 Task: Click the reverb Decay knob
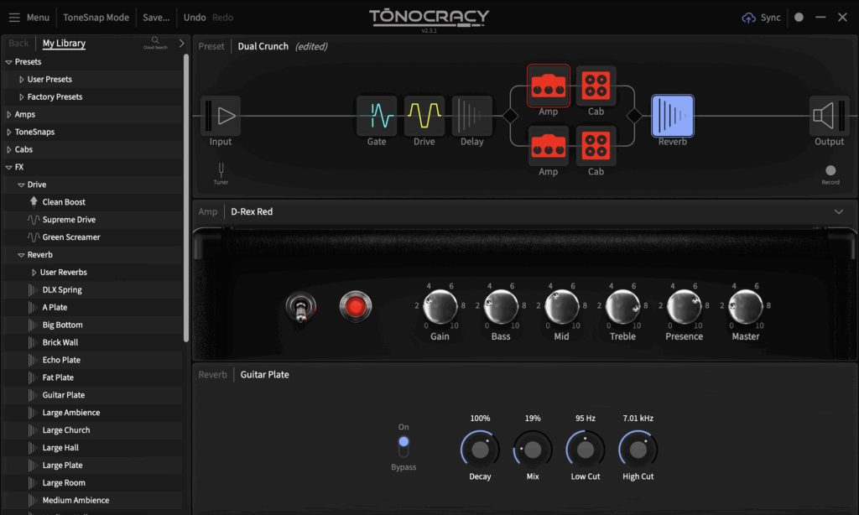tap(480, 450)
